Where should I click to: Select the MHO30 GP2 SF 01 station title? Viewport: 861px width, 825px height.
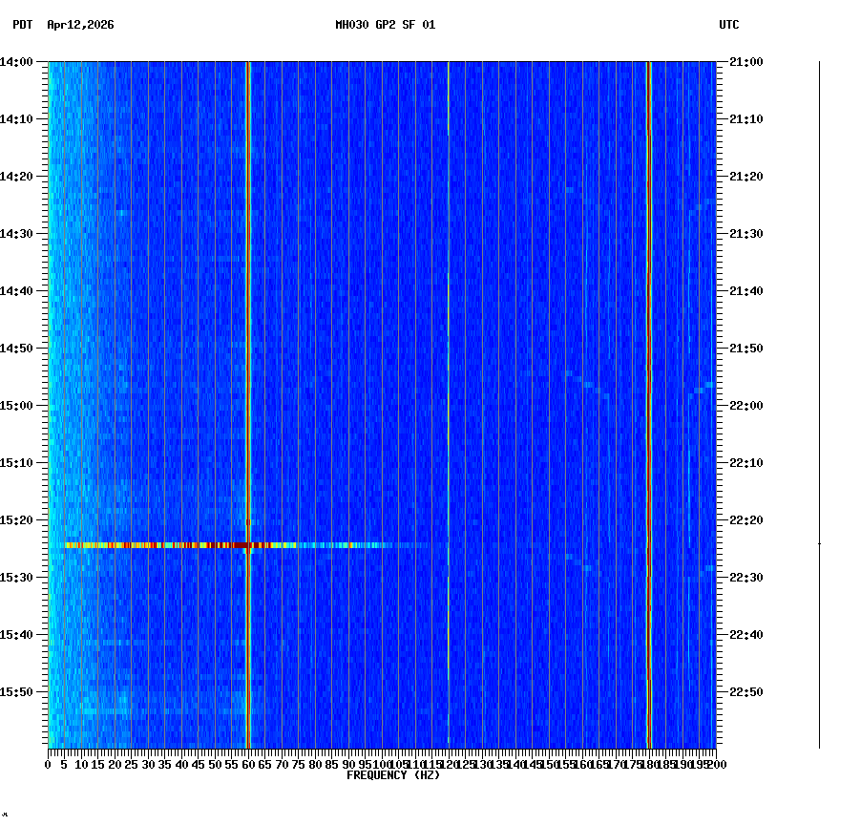click(x=385, y=24)
